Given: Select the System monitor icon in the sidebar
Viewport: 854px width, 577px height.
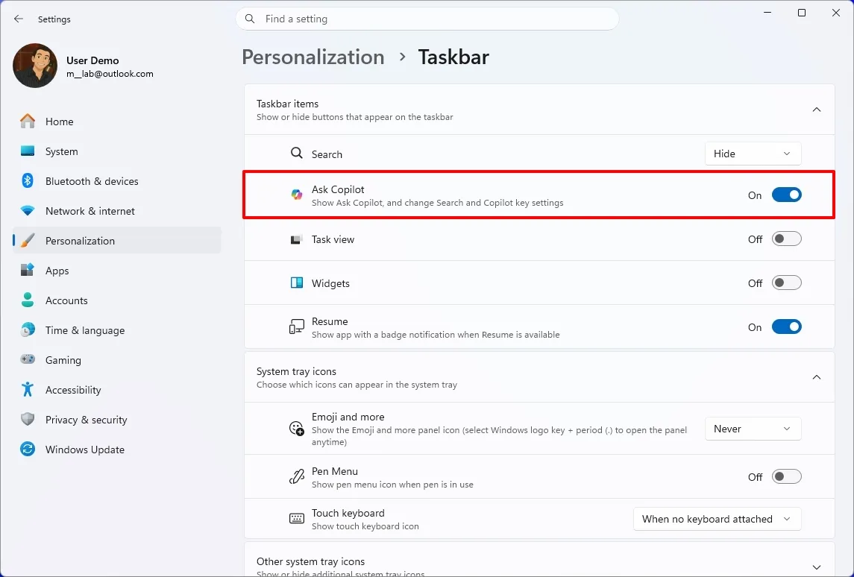Looking at the screenshot, I should 28,151.
